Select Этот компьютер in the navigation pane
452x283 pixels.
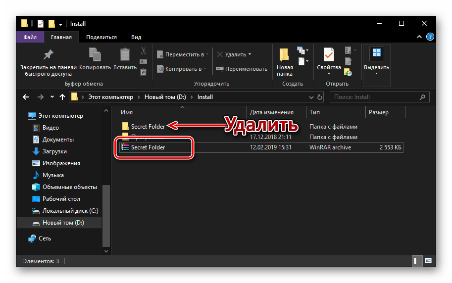pos(60,116)
